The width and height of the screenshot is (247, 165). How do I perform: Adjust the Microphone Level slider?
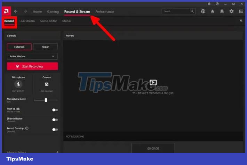click(x=46, y=100)
